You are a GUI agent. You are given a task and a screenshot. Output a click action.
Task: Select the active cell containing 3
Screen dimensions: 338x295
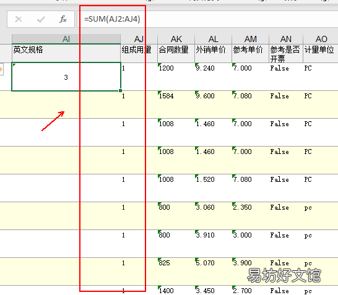(x=66, y=77)
